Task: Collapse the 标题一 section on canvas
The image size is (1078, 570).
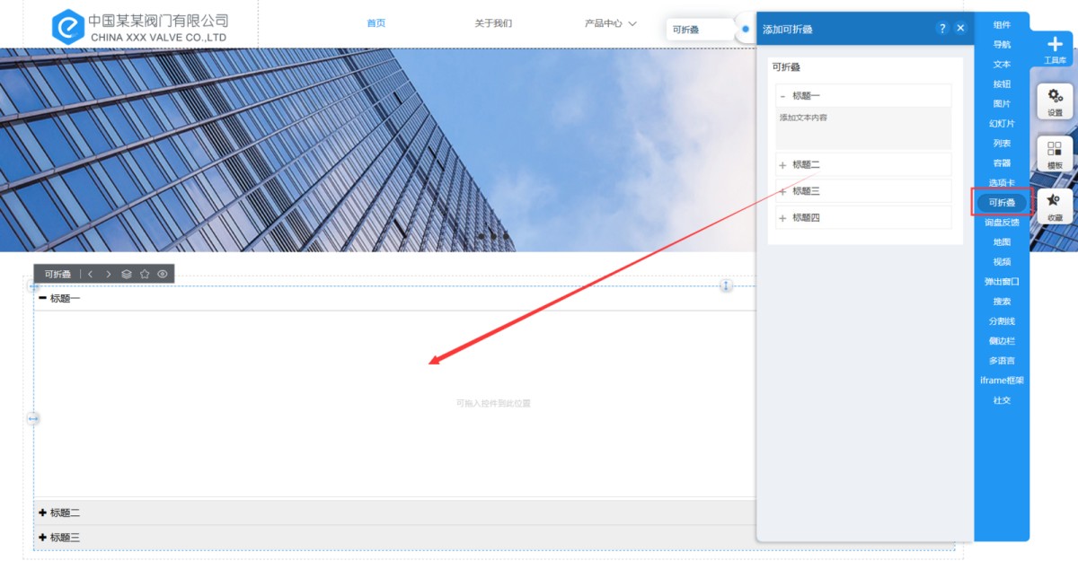Action: pos(42,298)
